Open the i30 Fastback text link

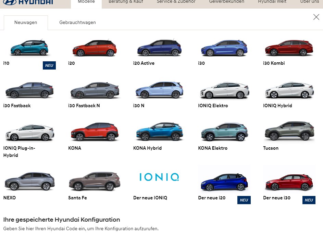coord(17,106)
